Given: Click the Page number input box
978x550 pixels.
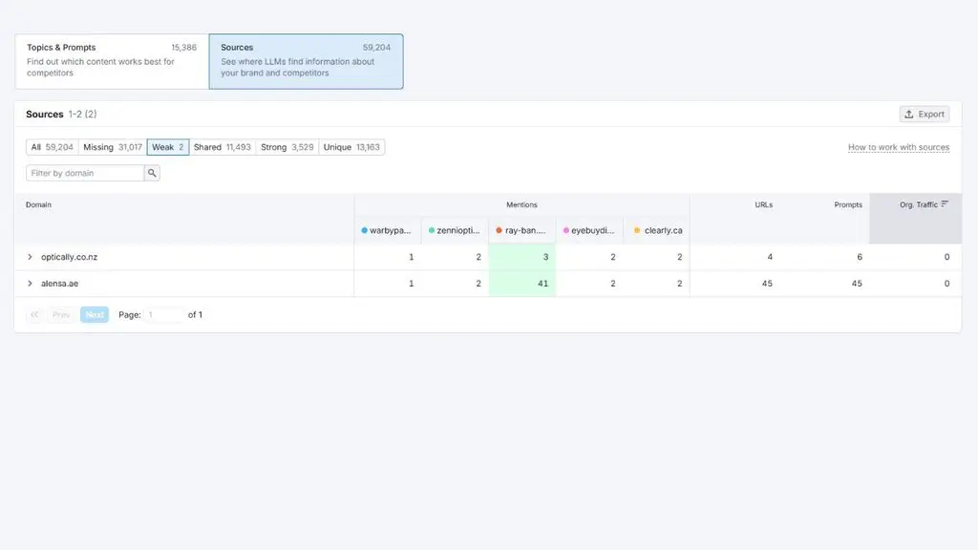Looking at the screenshot, I should click(x=164, y=315).
